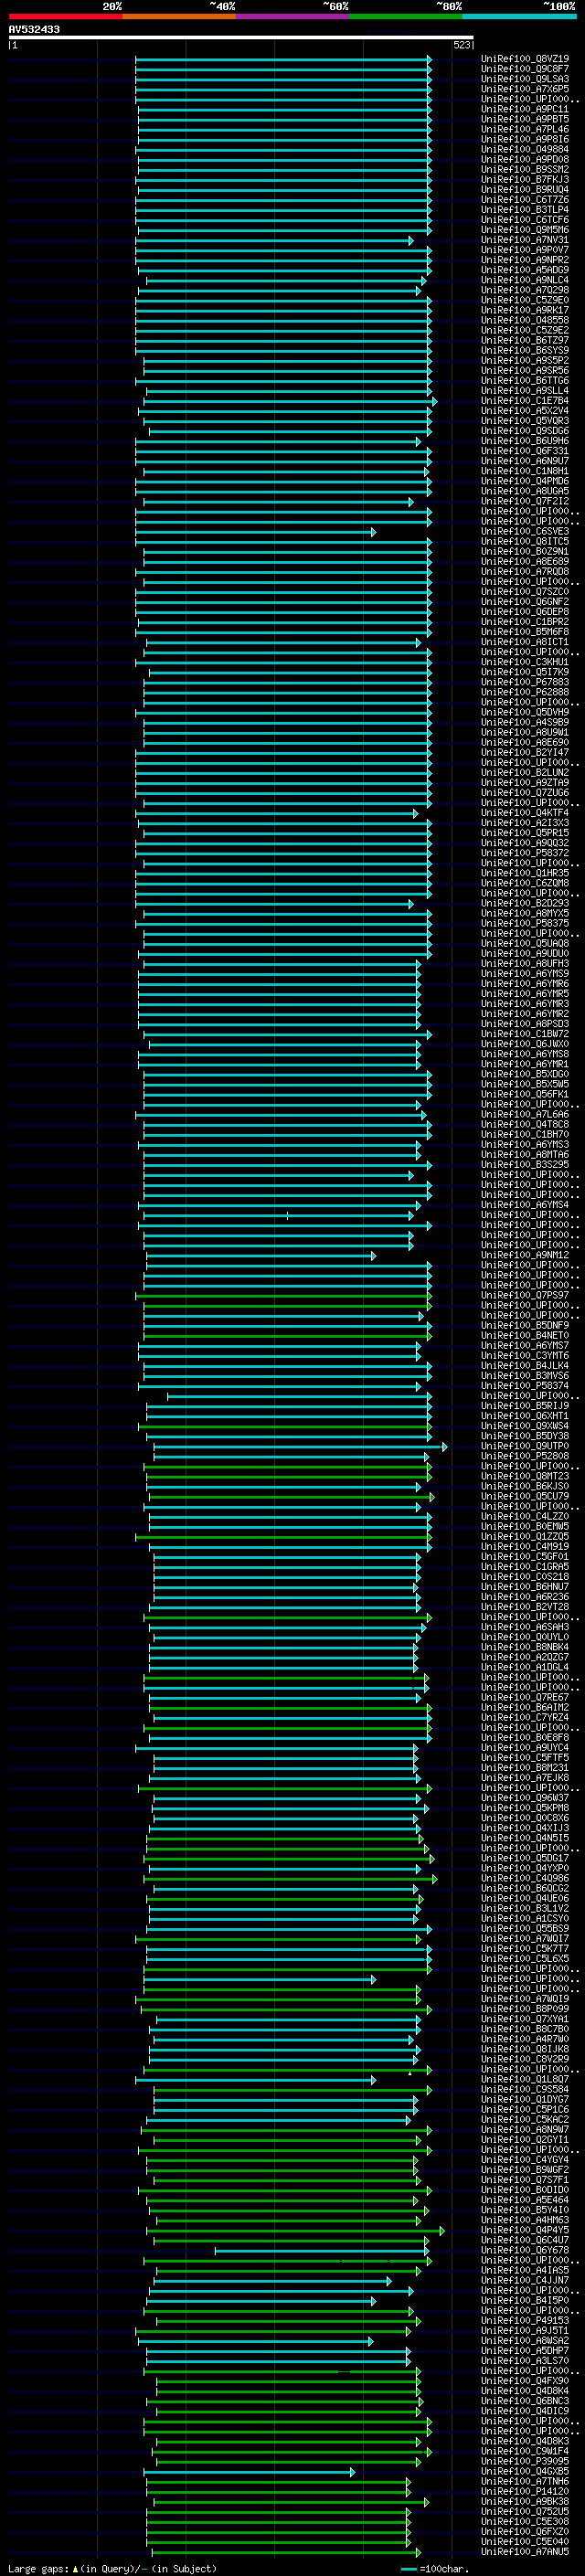The width and height of the screenshot is (585, 2576).
Task: Click the UniRef100_P49153 label
Action: point(525,2320)
